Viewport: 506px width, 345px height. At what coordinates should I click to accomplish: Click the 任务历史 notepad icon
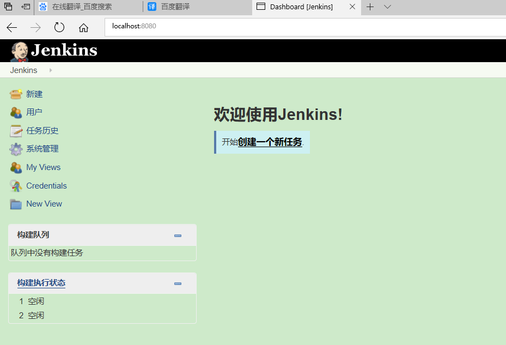(16, 131)
